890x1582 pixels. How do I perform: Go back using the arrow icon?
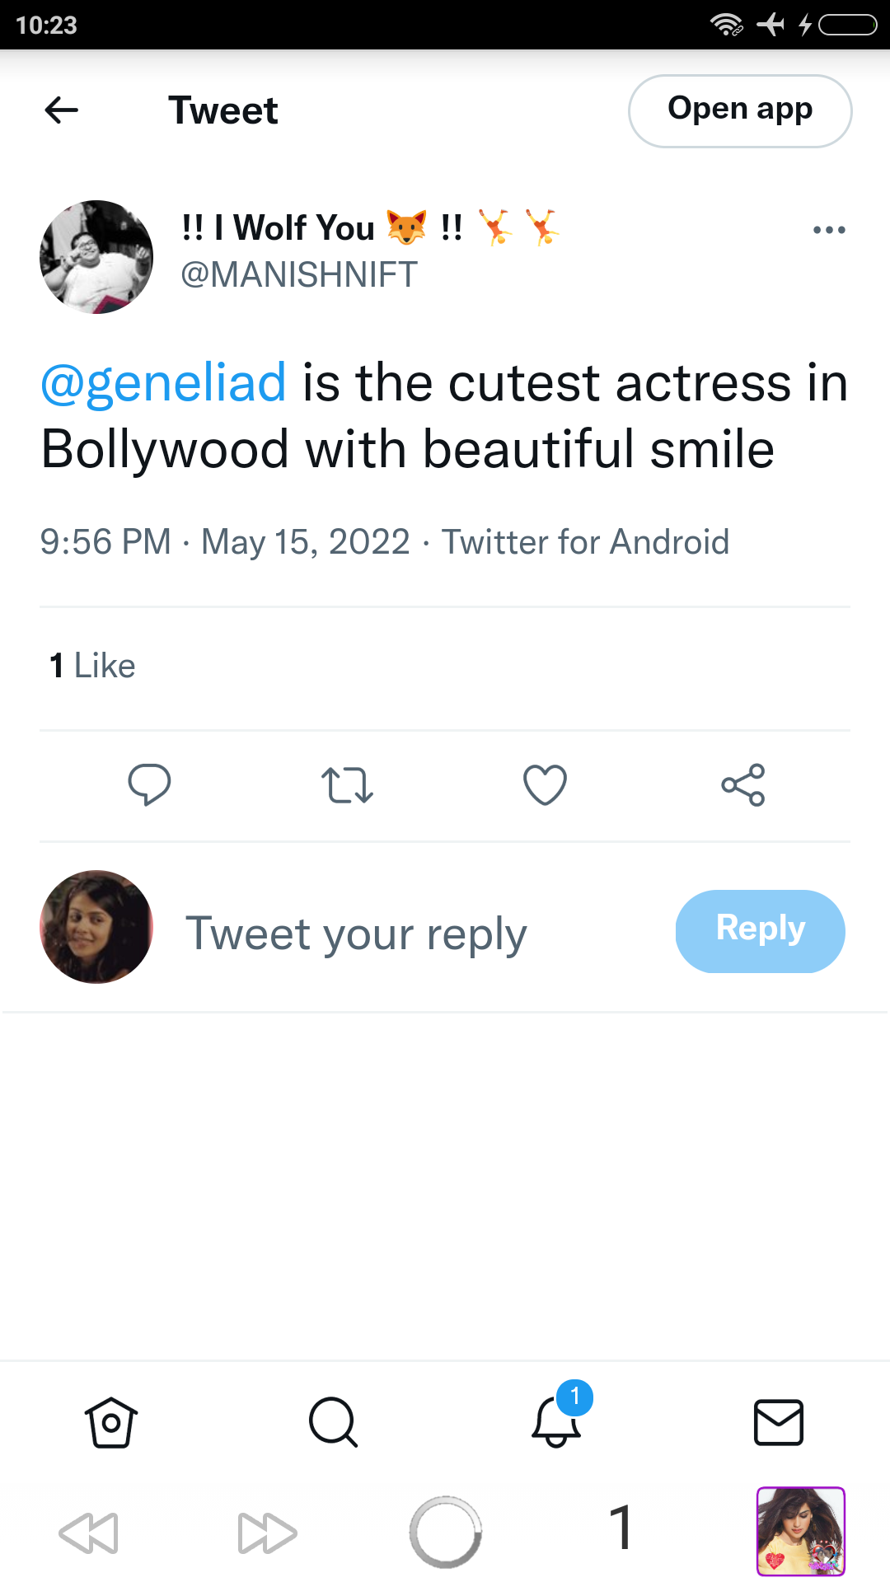pyautogui.click(x=61, y=110)
